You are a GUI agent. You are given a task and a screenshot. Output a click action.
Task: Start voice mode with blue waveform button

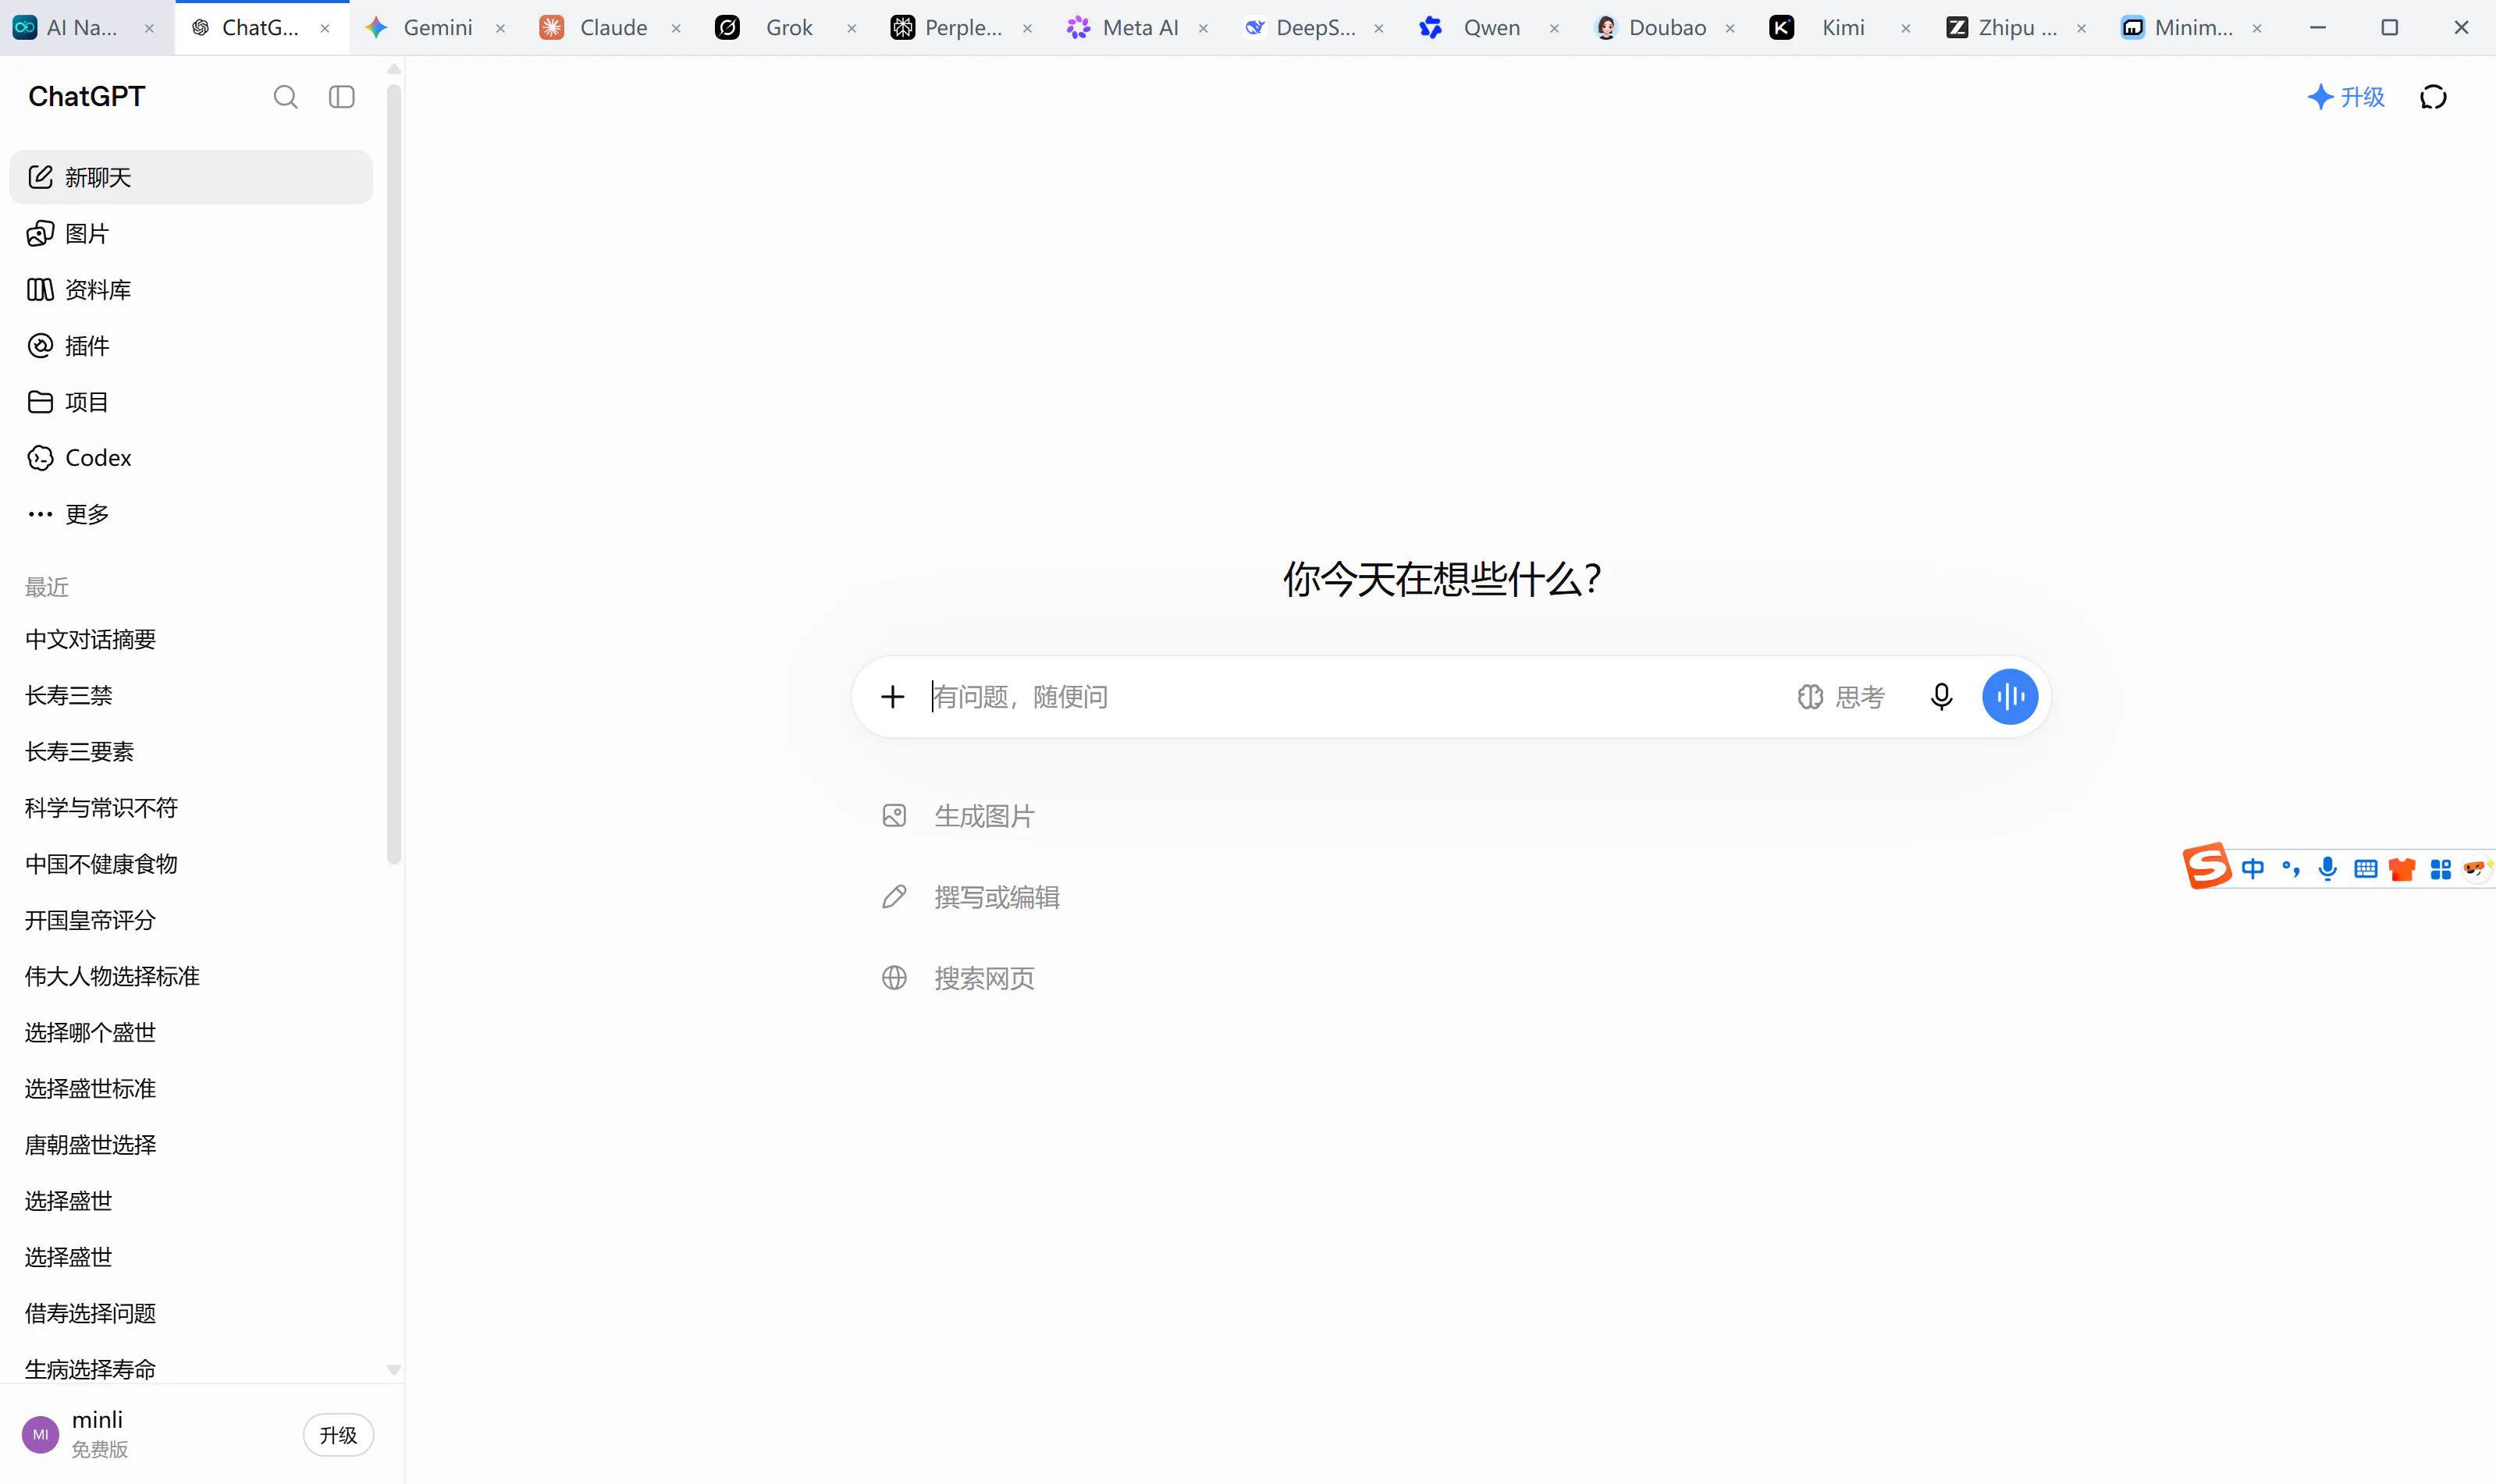point(2010,696)
